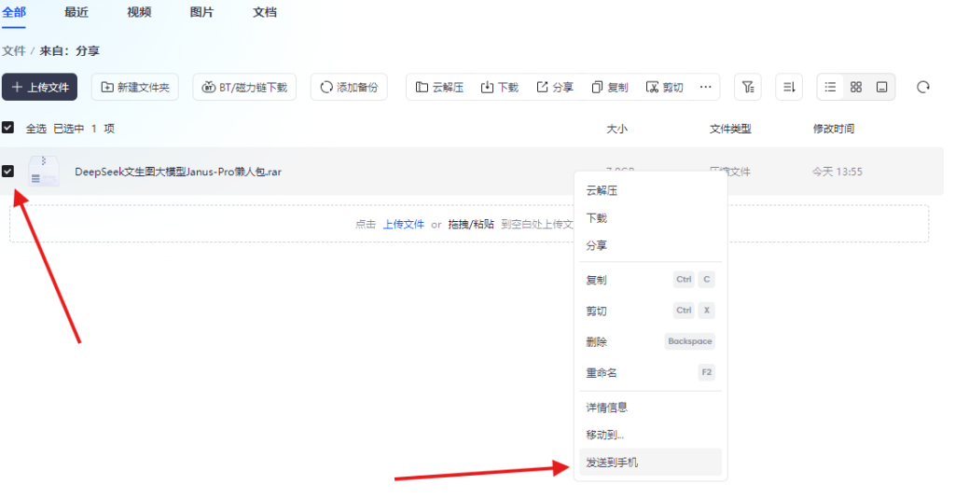Click the 今天 13:55 modified time

click(x=837, y=173)
